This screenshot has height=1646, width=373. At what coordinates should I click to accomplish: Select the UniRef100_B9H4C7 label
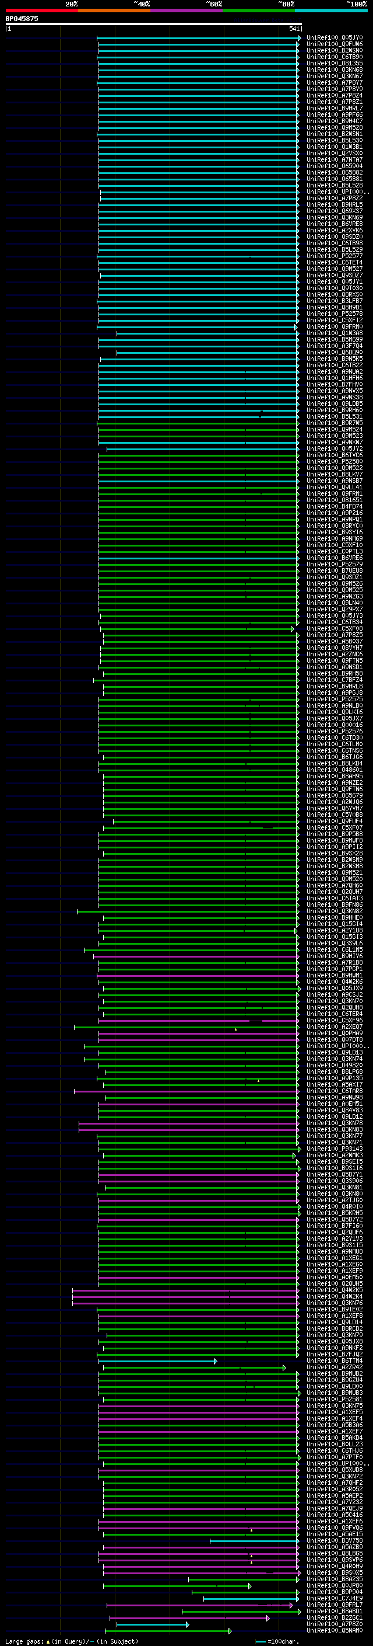(335, 121)
